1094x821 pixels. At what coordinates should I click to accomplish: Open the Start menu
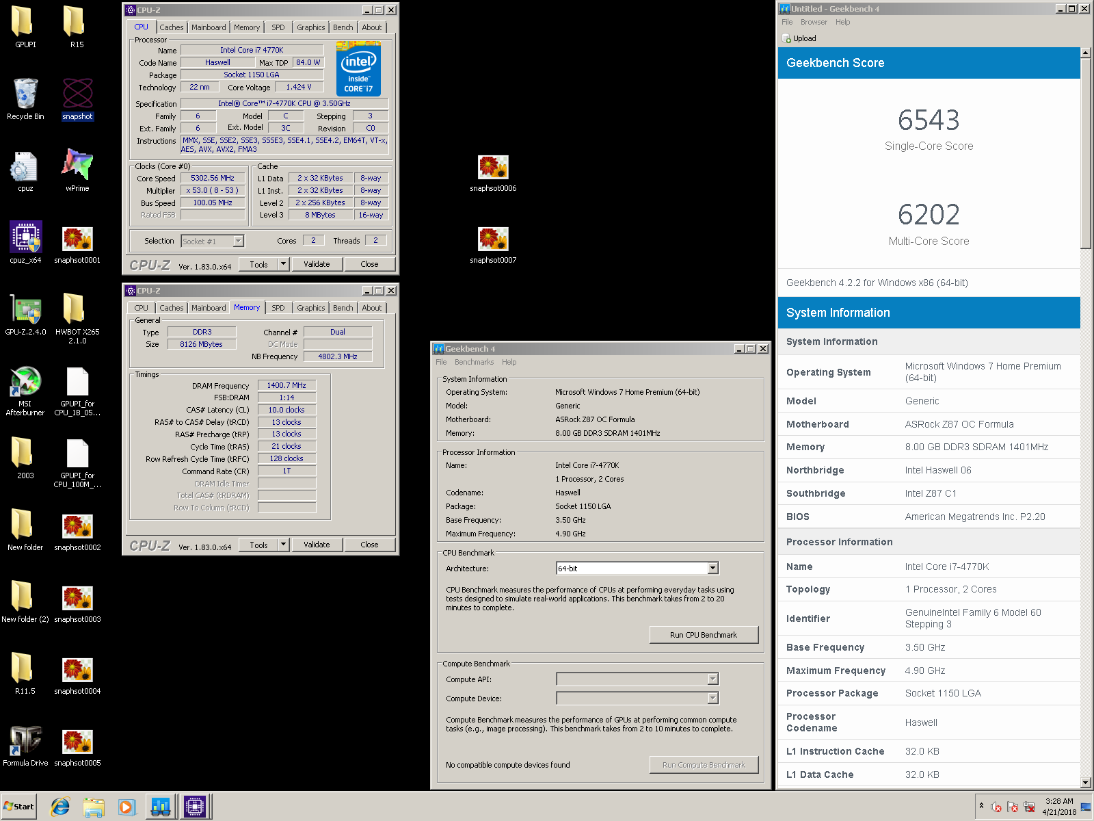point(18,807)
